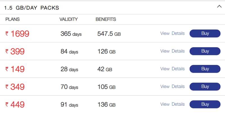Buy the ₹399 plan
This screenshot has height=113, width=225.
[205, 51]
